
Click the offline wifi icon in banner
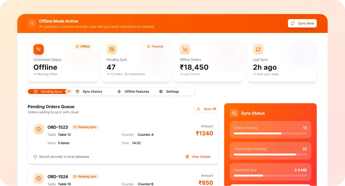(32, 23)
